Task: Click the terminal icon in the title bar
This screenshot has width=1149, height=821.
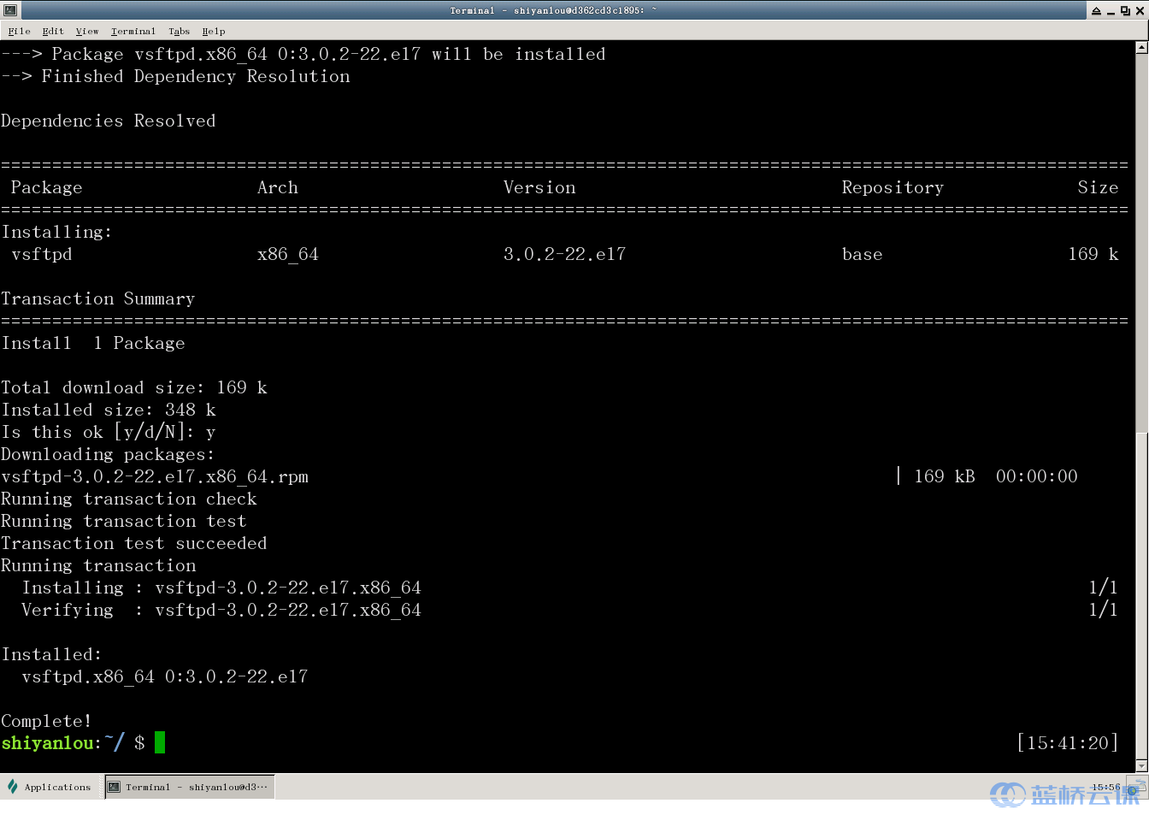Action: pos(10,10)
